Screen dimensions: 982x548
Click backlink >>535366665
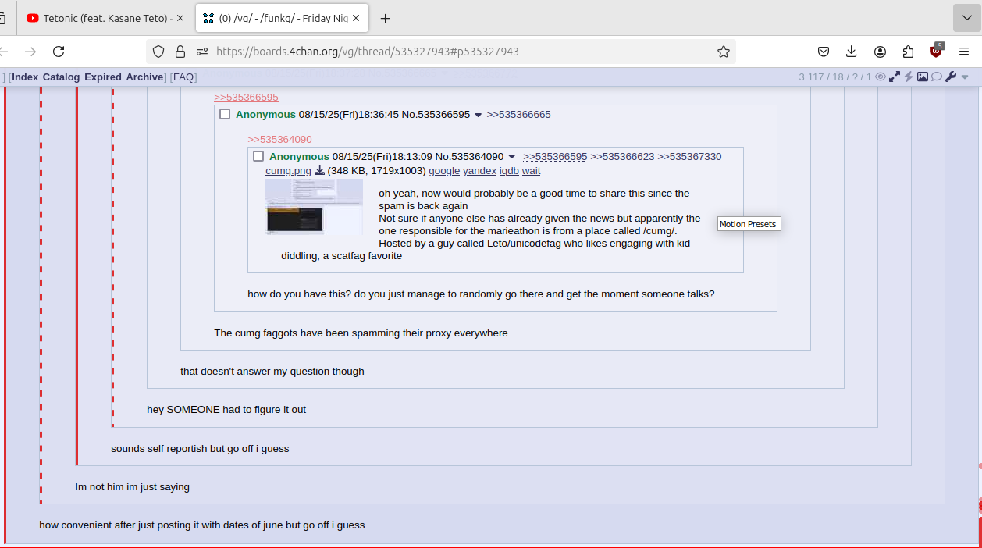[x=518, y=114]
